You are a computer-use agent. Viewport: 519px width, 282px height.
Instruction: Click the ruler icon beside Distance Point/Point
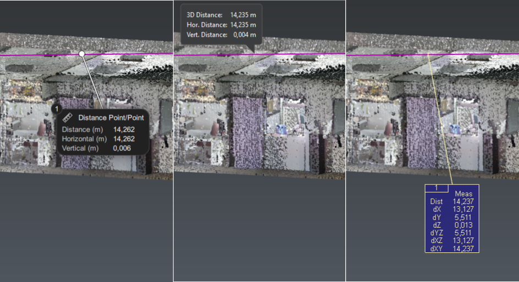68,117
